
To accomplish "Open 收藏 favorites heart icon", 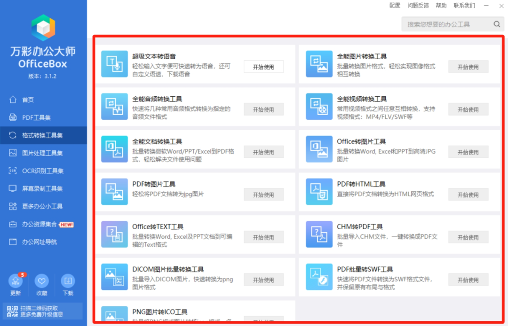I will (x=42, y=282).
